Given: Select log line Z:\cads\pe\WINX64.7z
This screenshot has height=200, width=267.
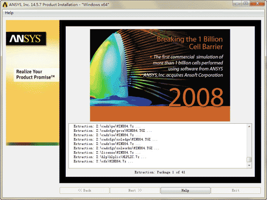Looking at the screenshot, I should click(107, 126).
